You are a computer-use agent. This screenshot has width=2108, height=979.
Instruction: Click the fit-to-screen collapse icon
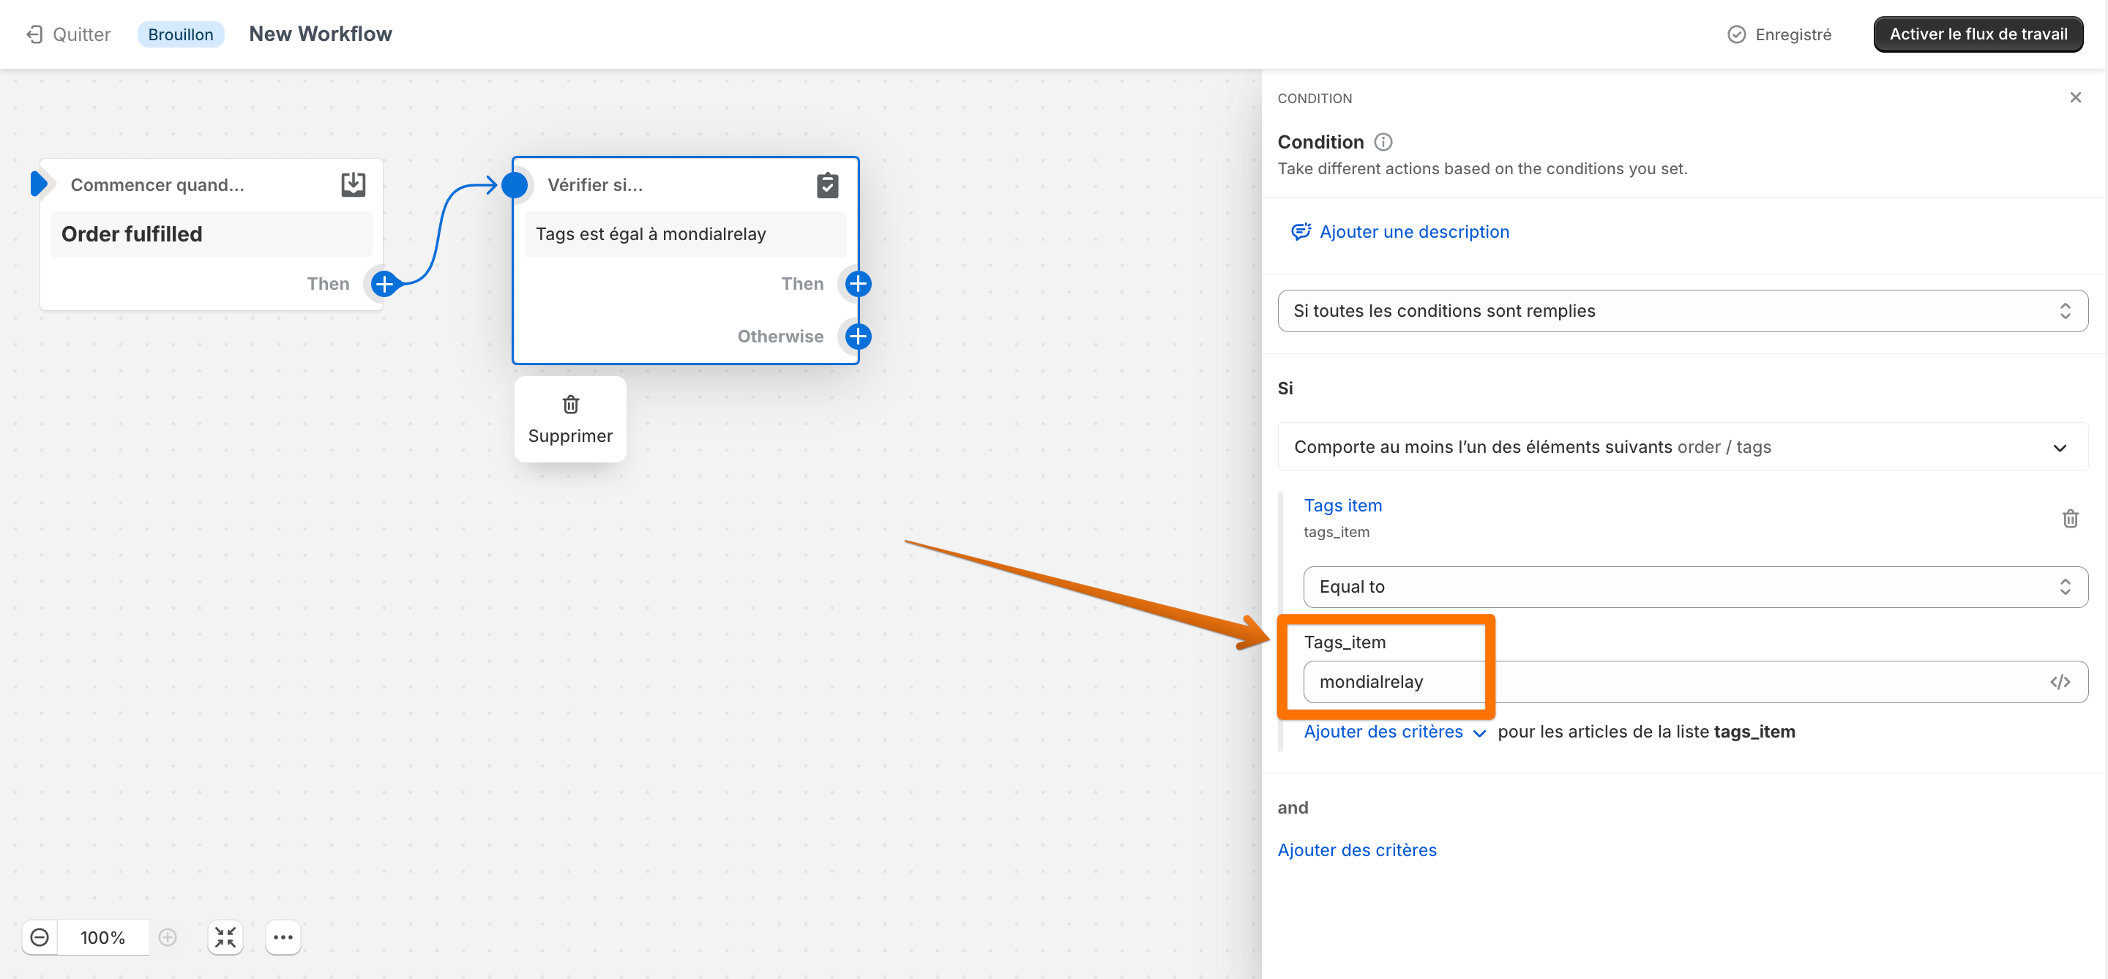(225, 937)
